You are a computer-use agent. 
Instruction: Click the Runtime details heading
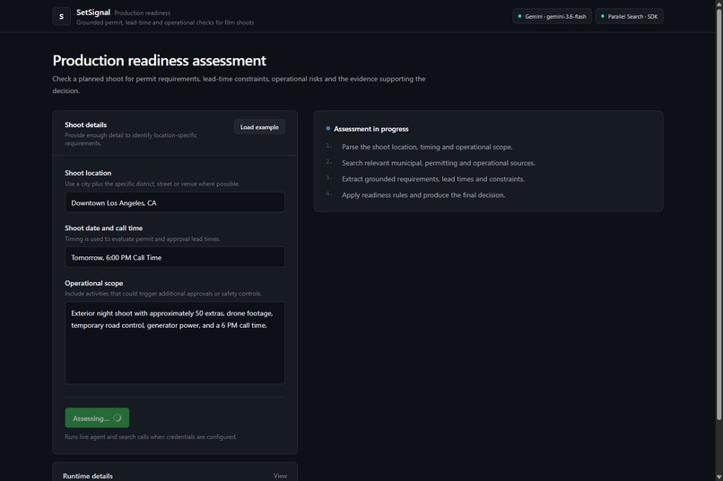tap(88, 476)
